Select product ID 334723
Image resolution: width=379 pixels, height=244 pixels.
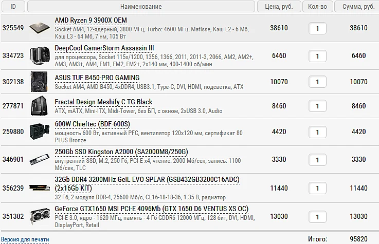point(13,56)
